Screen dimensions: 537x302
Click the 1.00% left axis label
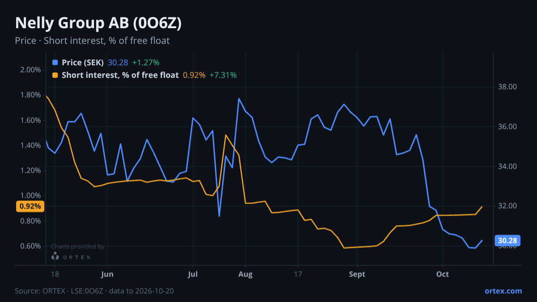(30, 196)
